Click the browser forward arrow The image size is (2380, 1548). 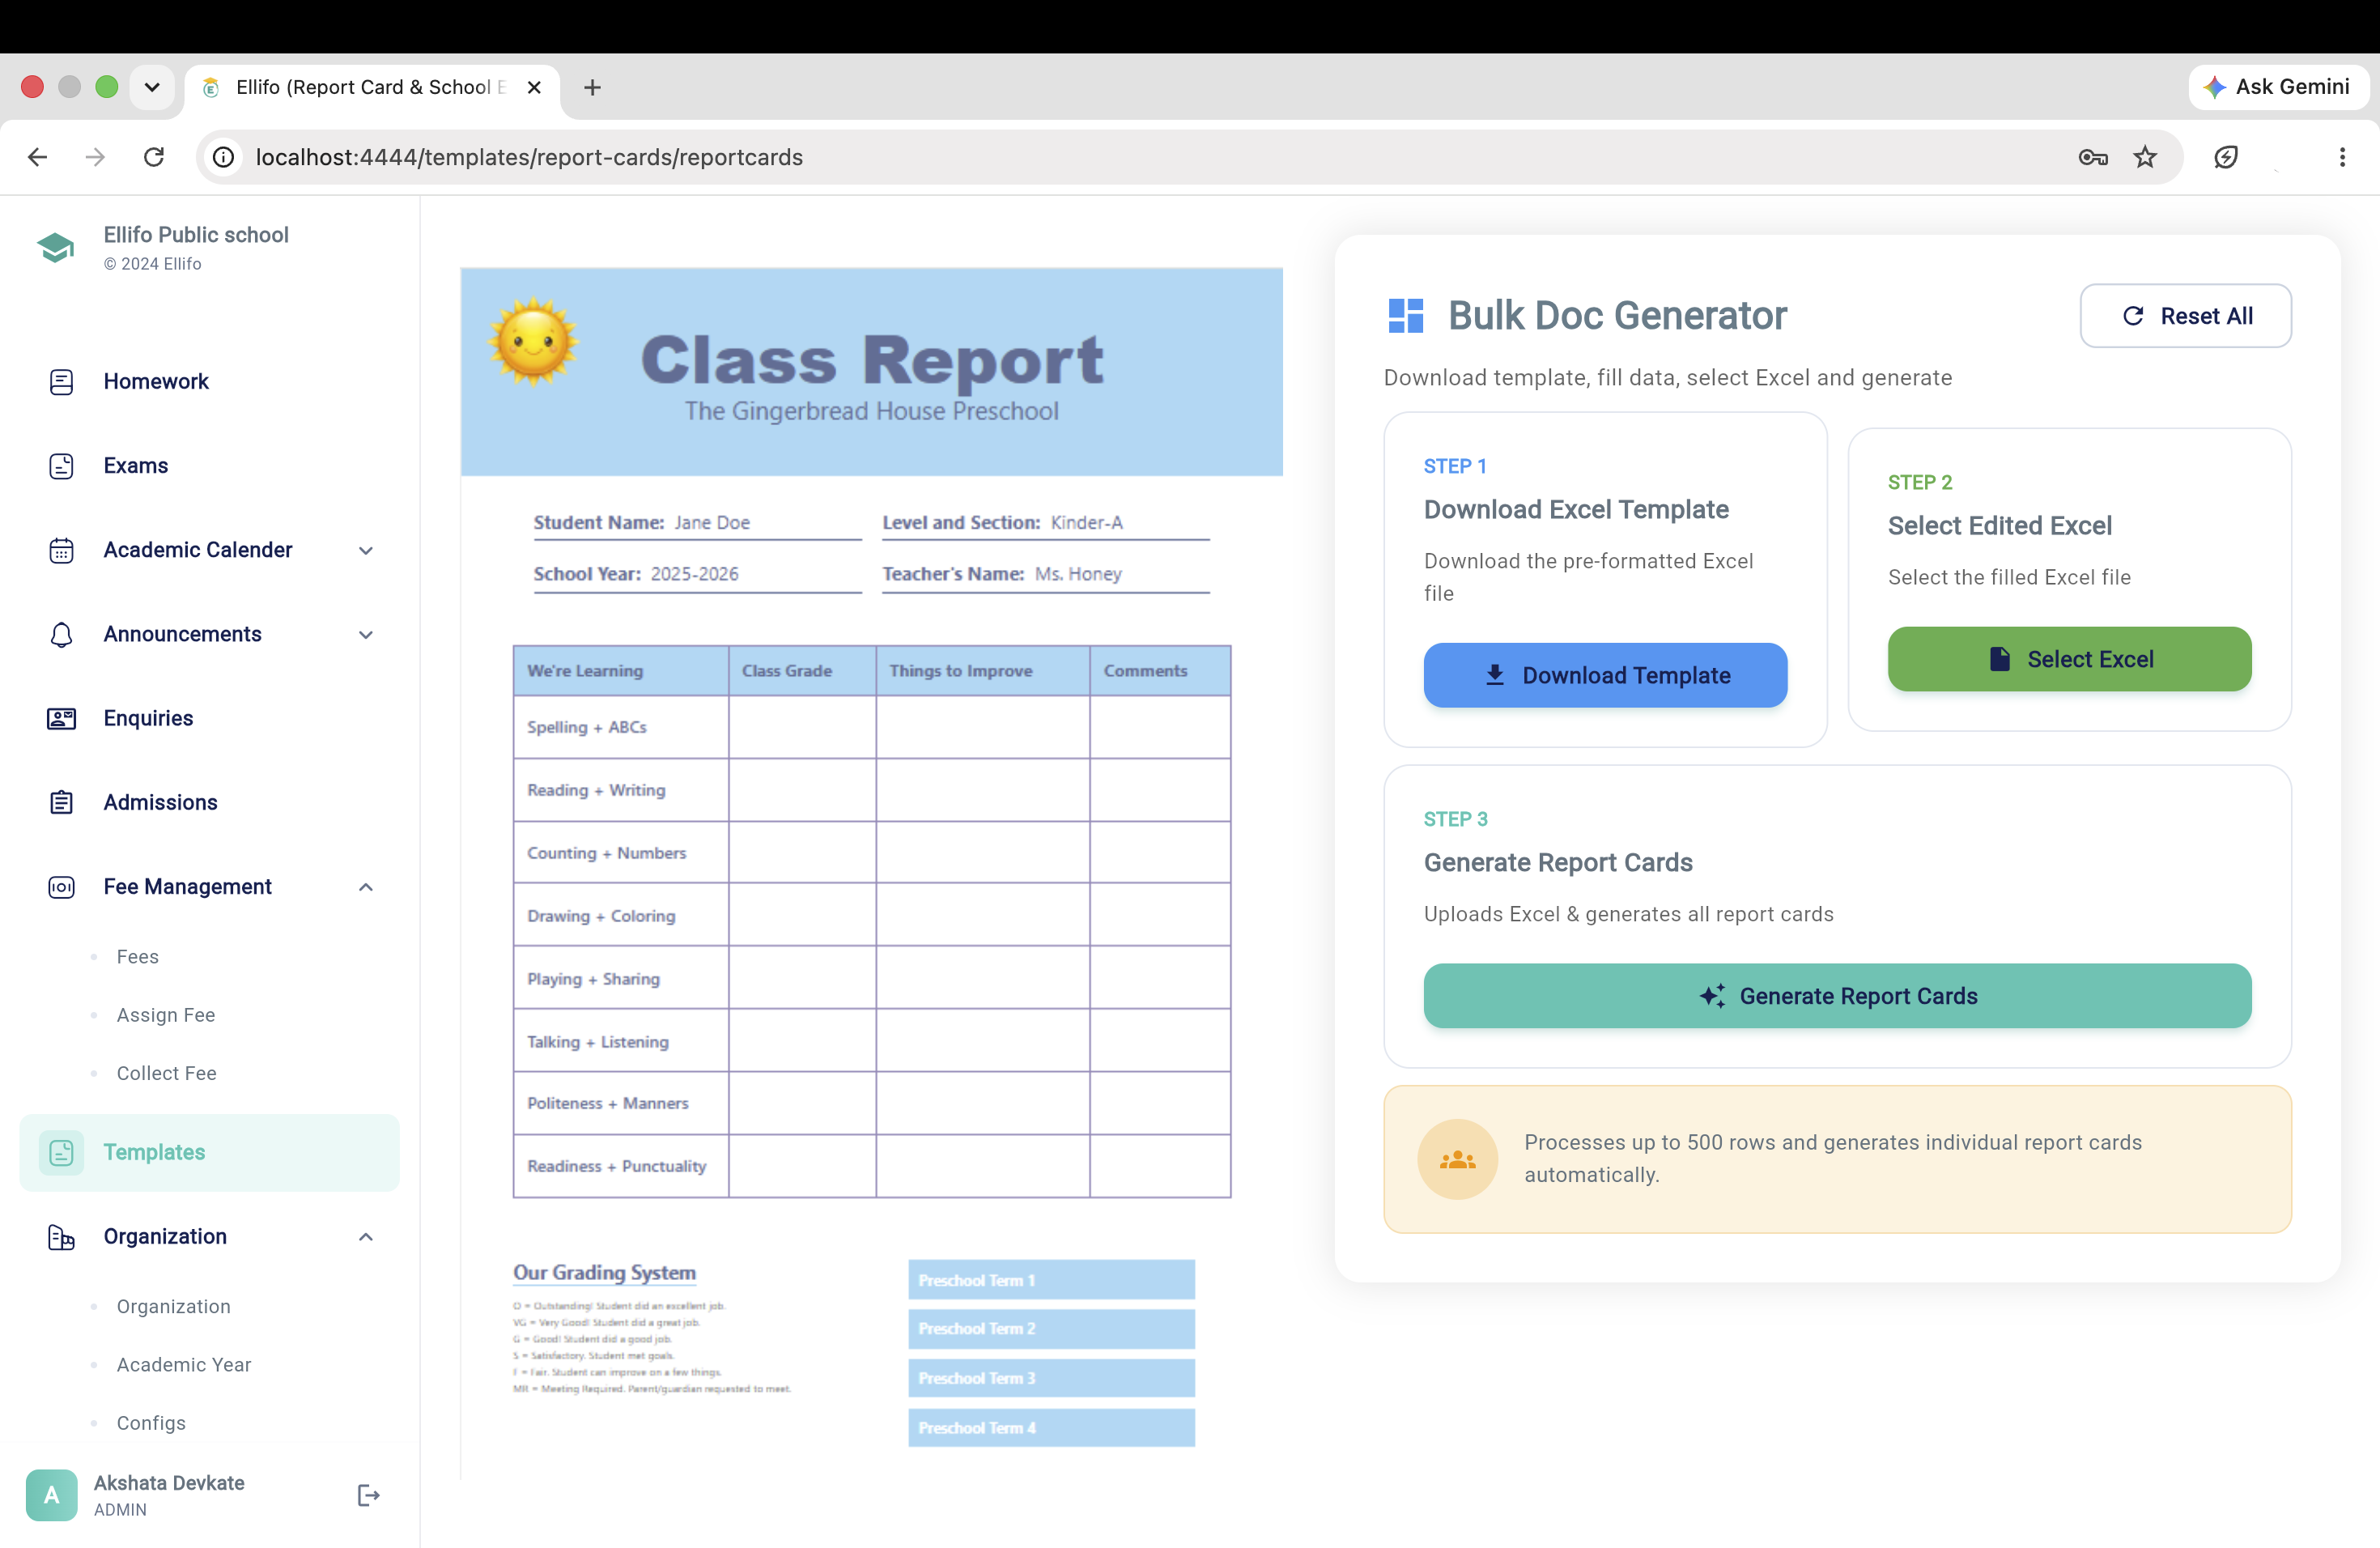click(x=95, y=157)
